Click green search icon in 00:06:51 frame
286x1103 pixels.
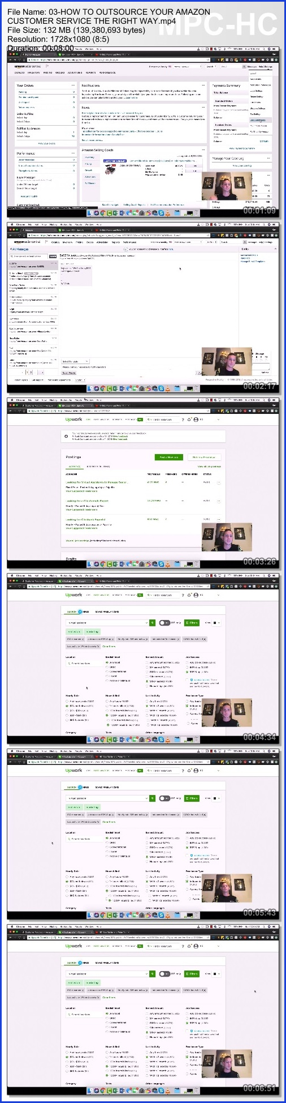(152, 974)
